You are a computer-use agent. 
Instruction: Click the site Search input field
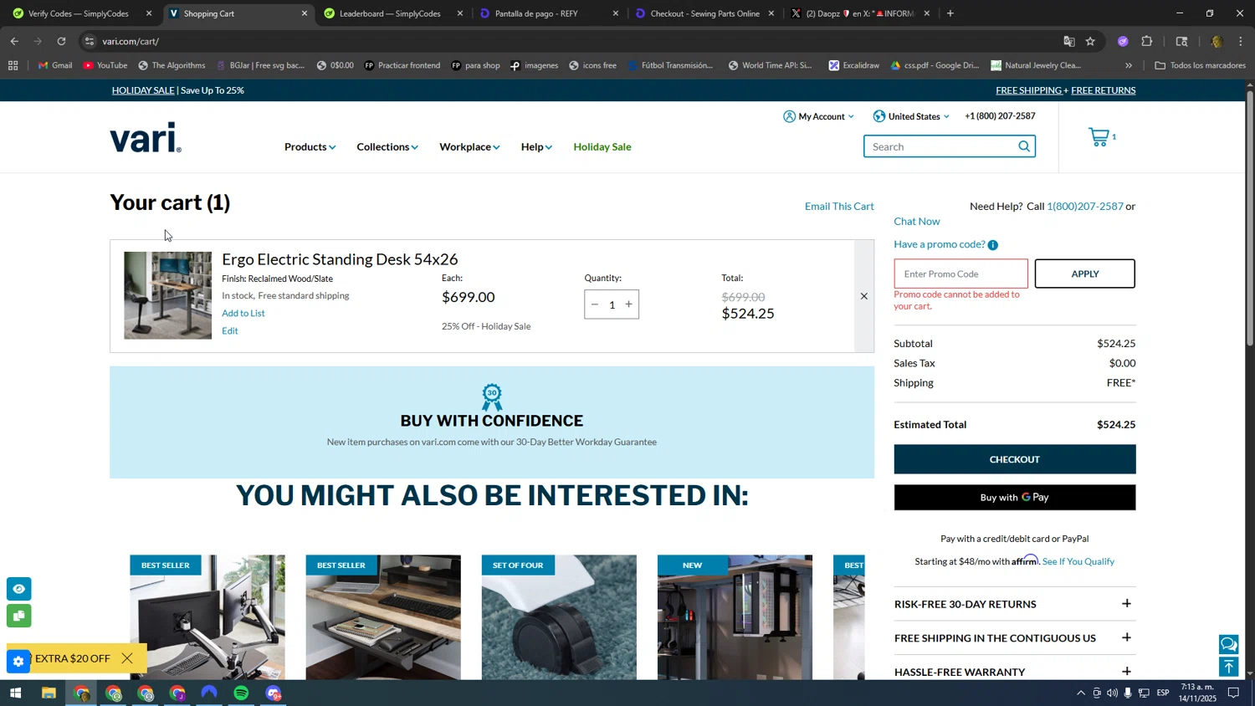(x=941, y=146)
